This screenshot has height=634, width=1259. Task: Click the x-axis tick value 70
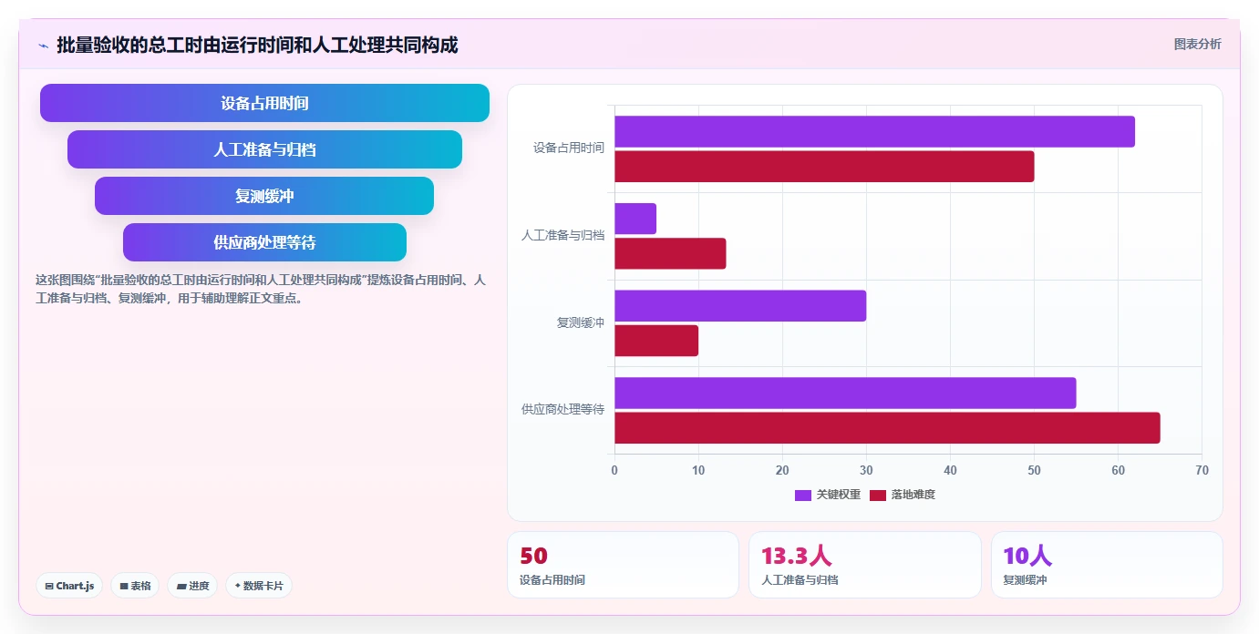(1202, 470)
